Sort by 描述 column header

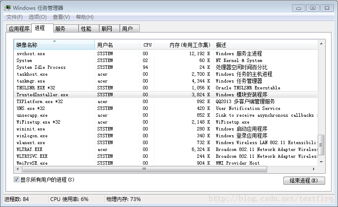coord(265,44)
